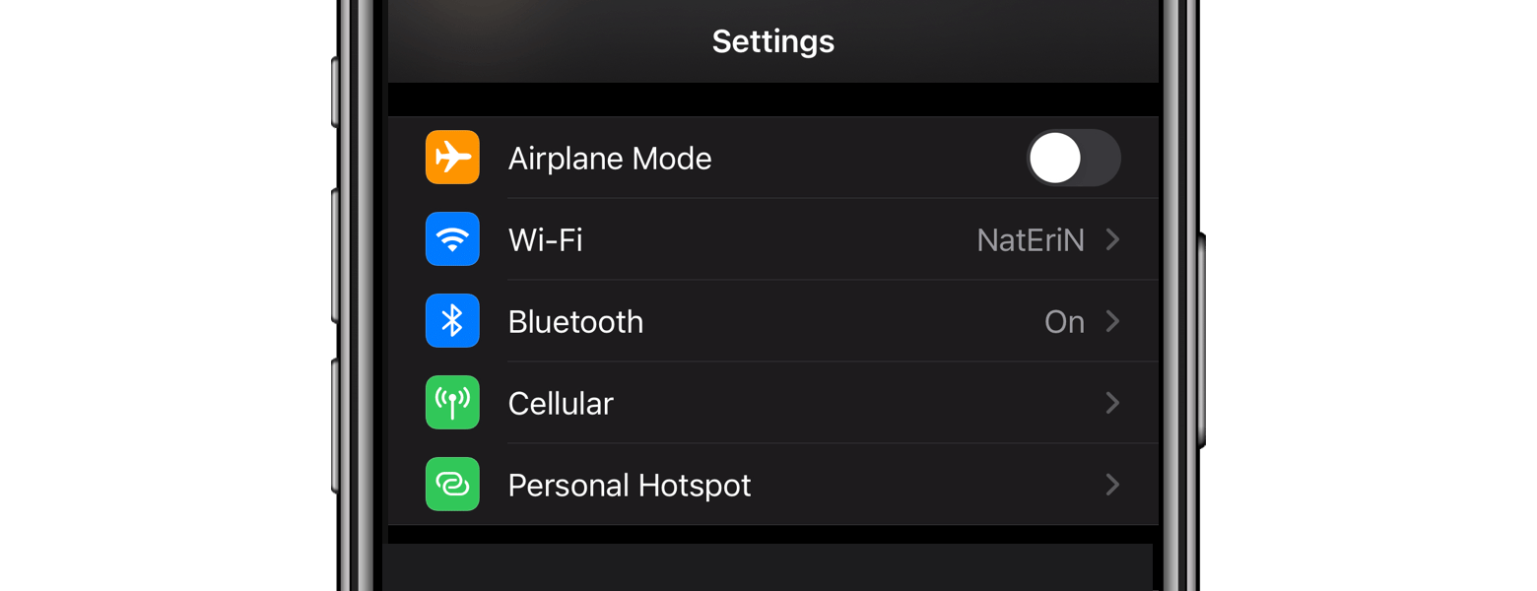The image size is (1537, 591).
Task: Enable Airplane Mode with its switch
Action: click(1074, 158)
